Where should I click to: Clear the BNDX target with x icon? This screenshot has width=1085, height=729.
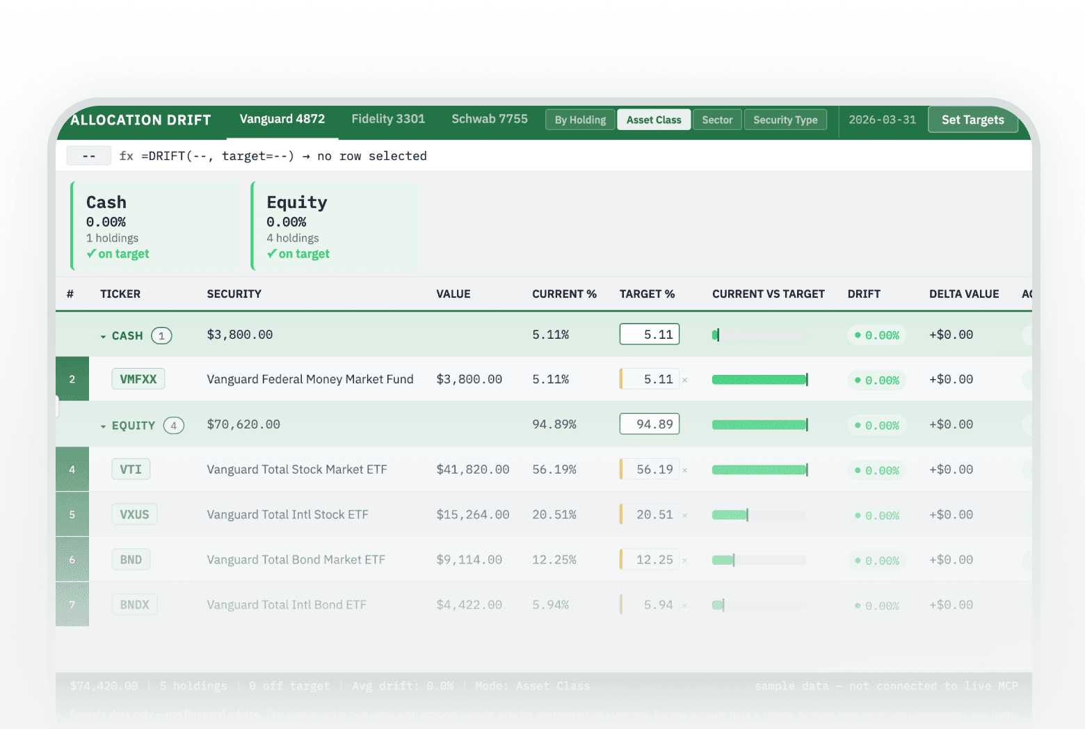685,605
